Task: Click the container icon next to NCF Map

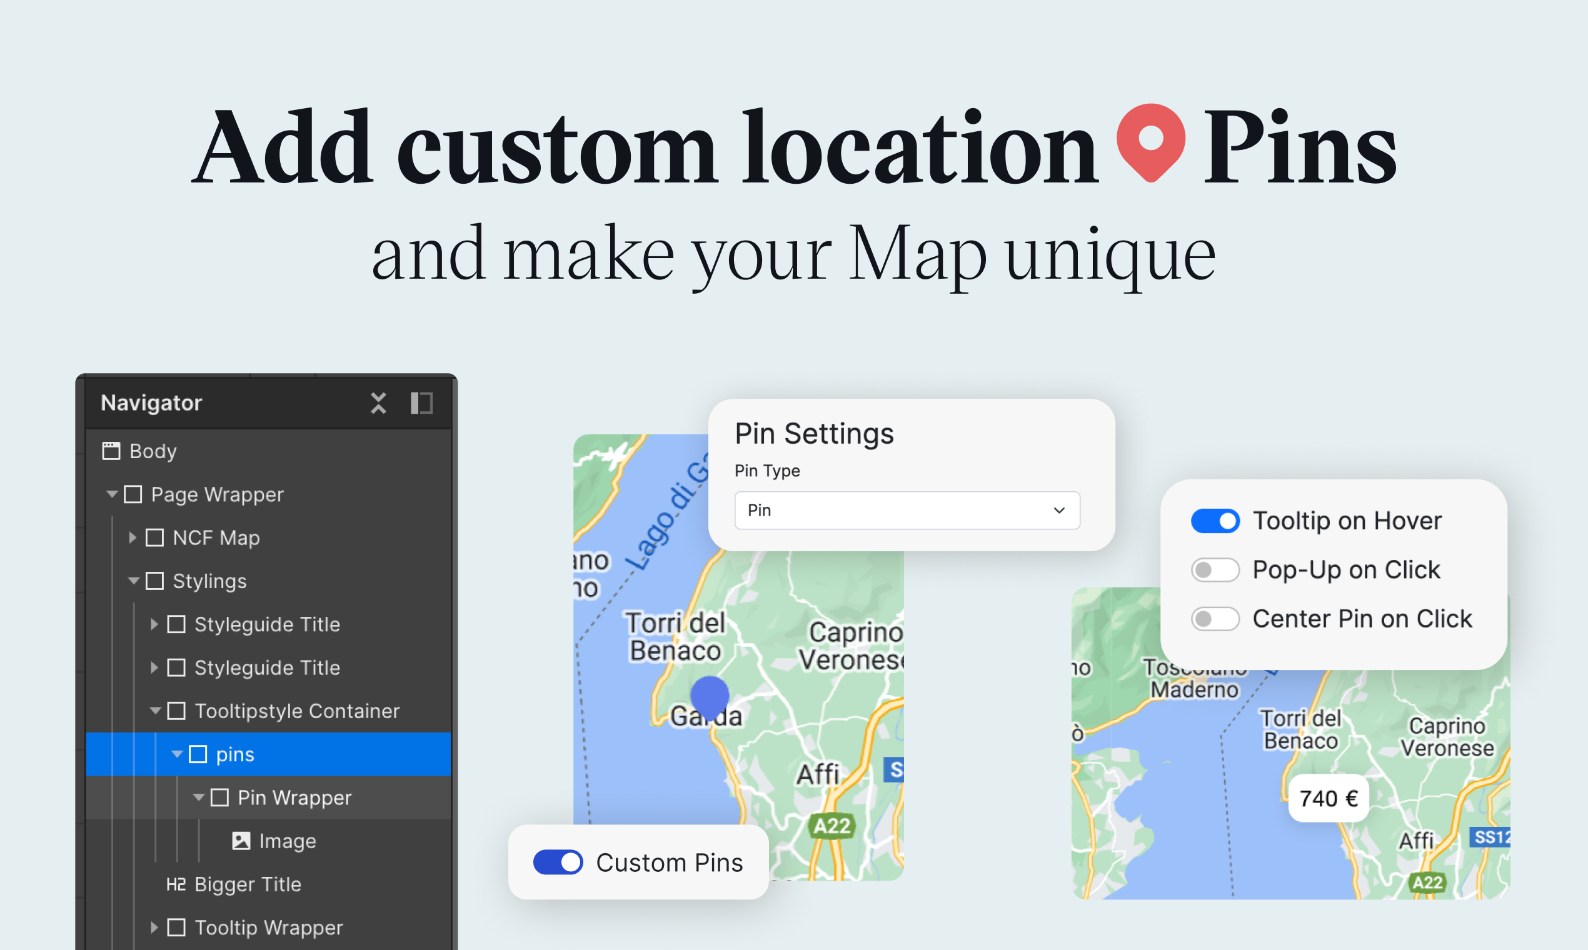Action: [154, 537]
